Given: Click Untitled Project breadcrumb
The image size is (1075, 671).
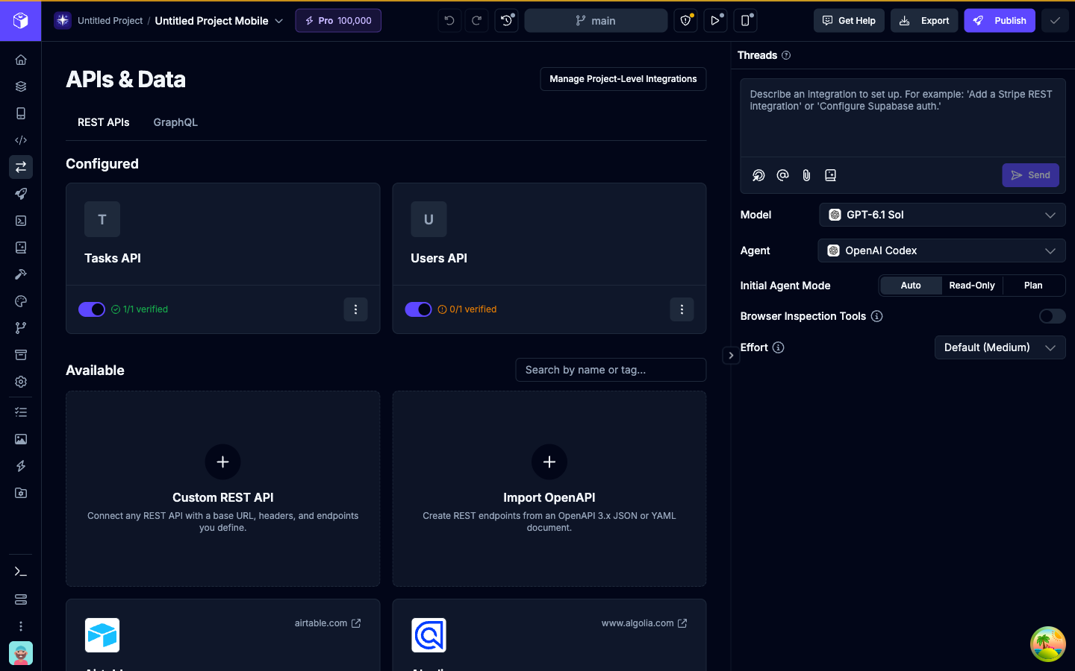Looking at the screenshot, I should pyautogui.click(x=110, y=21).
